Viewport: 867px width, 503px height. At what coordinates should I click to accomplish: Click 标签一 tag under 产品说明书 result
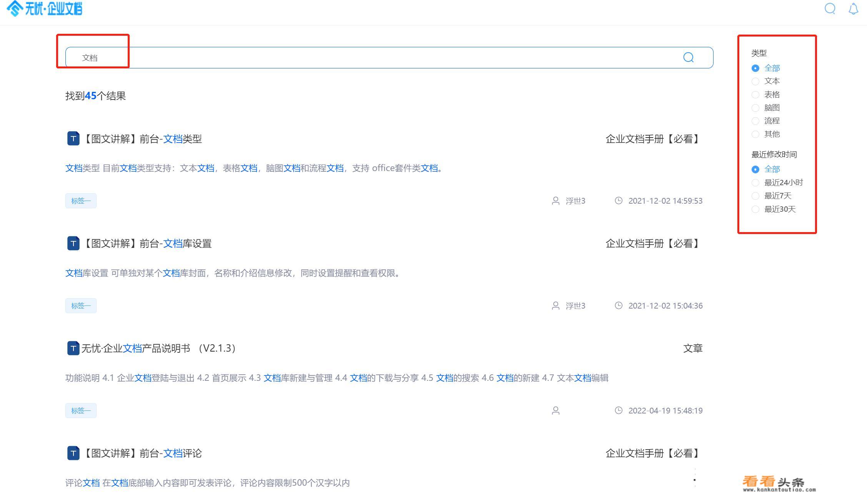click(81, 410)
